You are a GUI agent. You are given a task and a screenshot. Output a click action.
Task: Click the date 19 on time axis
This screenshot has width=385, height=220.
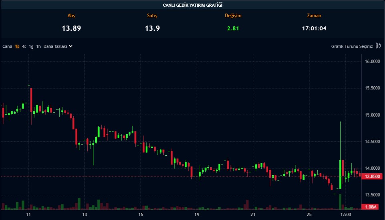[x=197, y=215]
